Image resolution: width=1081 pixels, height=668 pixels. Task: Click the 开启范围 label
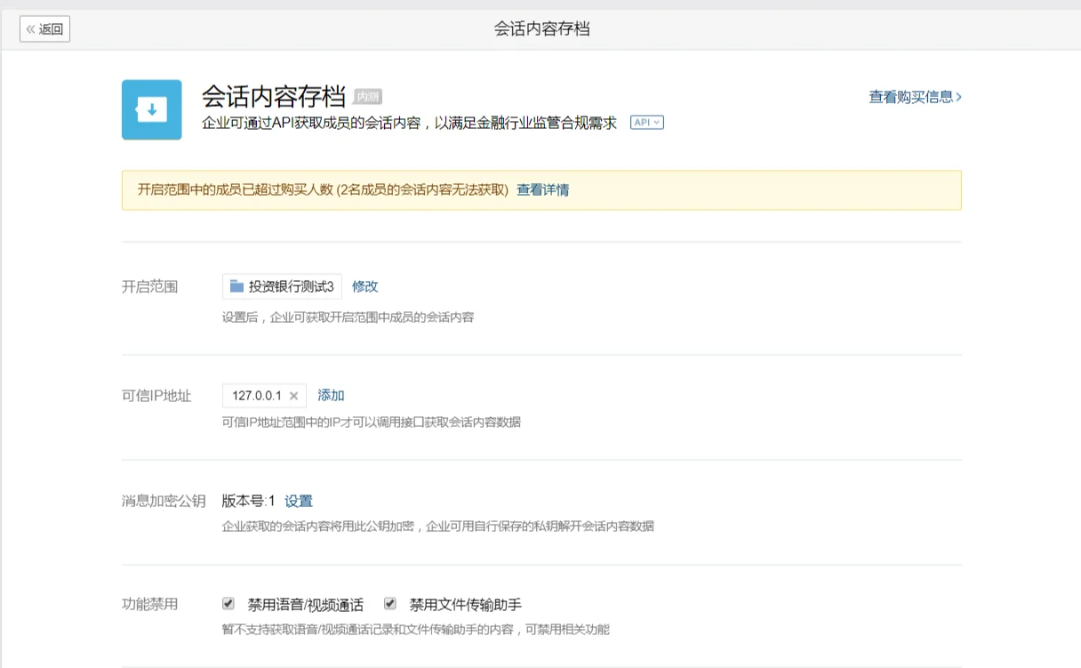coord(150,286)
